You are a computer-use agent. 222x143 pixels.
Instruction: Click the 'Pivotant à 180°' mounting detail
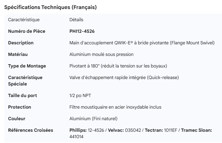pyautogui.click(x=118, y=66)
